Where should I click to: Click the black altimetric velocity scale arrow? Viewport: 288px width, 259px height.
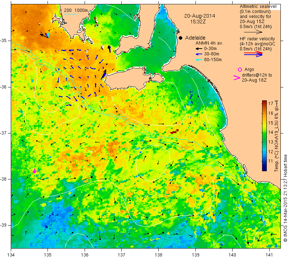click(x=253, y=32)
